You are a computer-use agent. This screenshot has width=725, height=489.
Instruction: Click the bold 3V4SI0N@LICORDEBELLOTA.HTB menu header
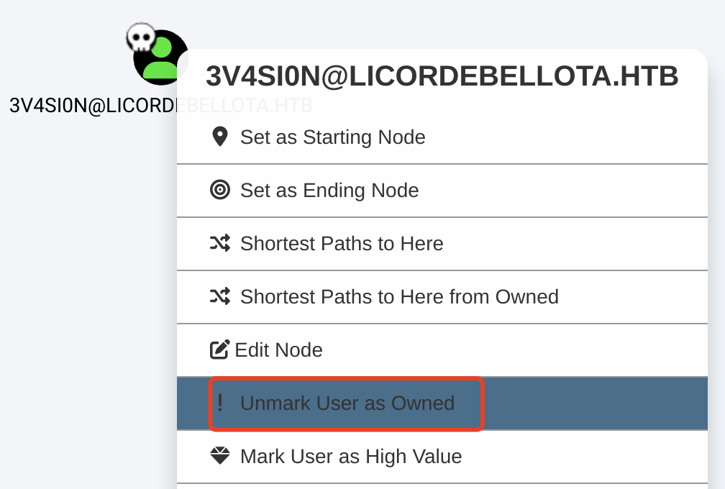(x=442, y=76)
